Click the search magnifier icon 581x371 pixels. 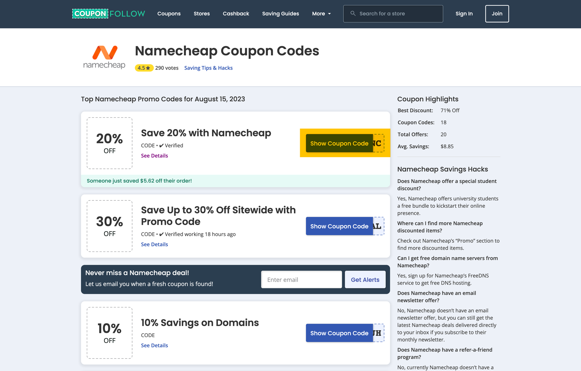353,13
